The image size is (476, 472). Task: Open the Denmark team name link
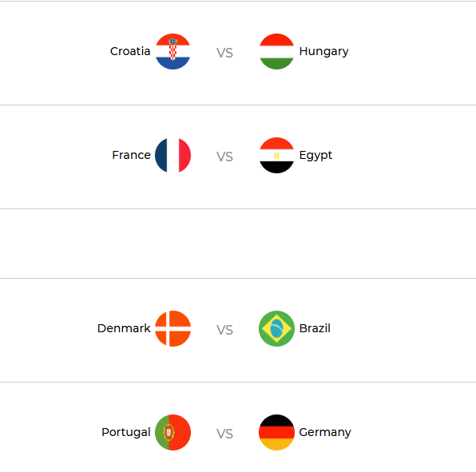tap(124, 328)
